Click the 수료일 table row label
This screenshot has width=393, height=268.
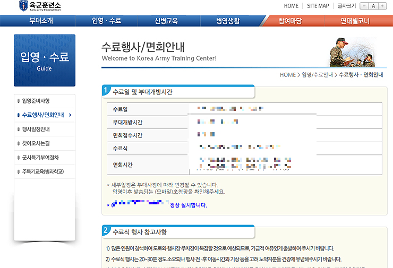[120, 109]
